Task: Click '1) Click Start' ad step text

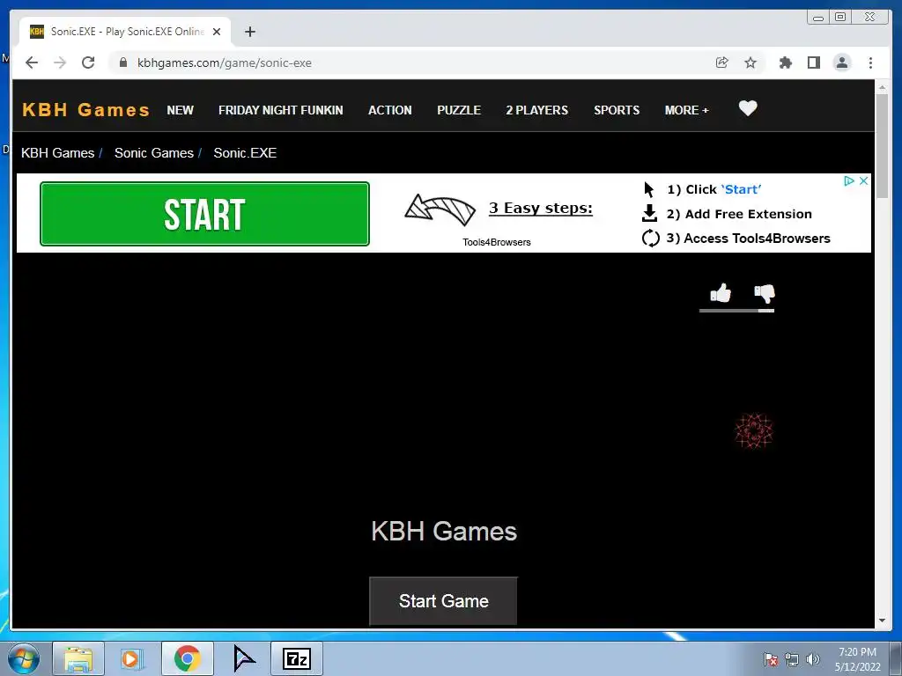Action: tap(713, 190)
